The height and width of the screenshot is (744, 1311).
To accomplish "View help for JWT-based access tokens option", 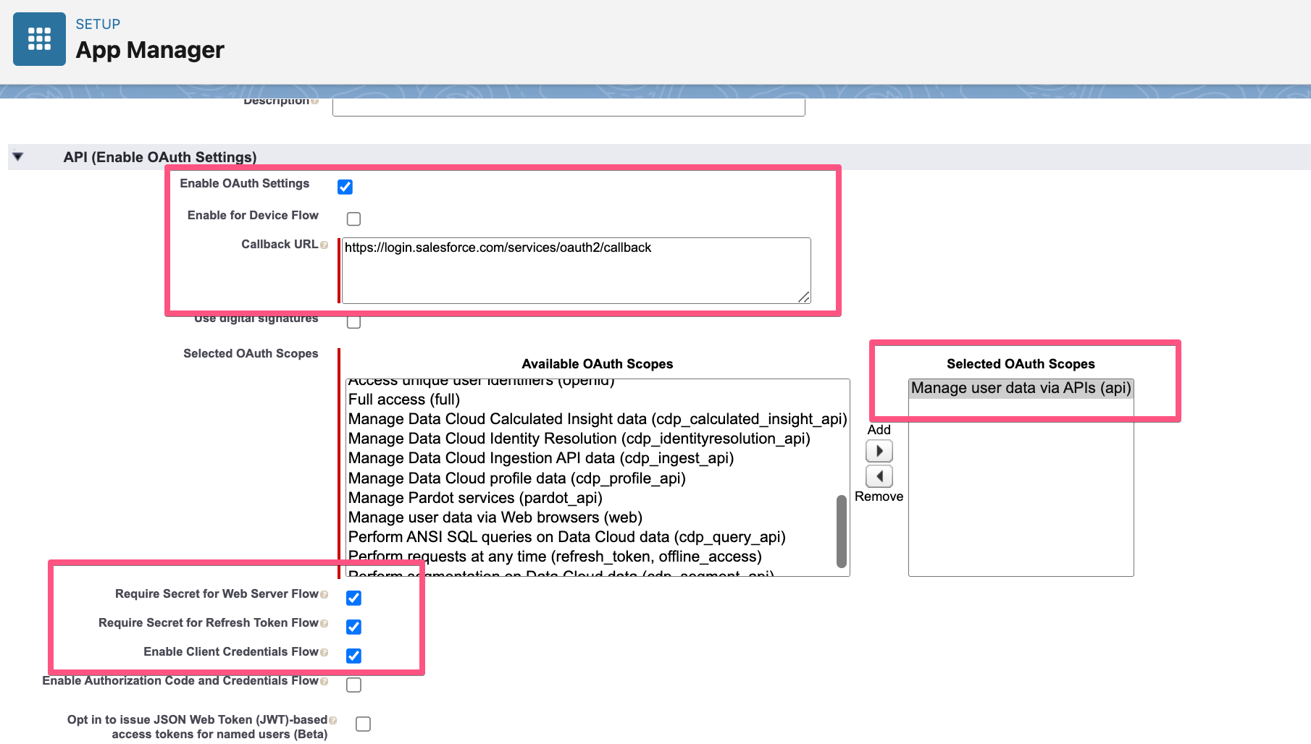I will pyautogui.click(x=333, y=719).
